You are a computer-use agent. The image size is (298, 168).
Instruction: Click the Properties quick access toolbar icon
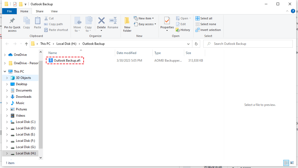coord(15,4)
